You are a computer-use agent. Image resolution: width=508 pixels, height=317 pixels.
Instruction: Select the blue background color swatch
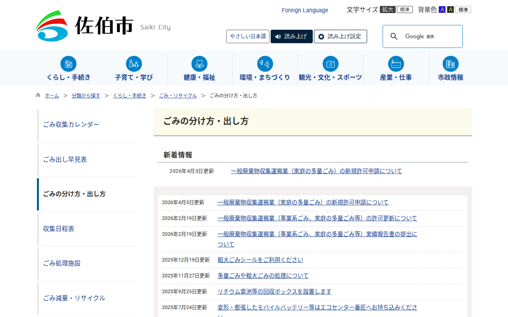(x=442, y=10)
